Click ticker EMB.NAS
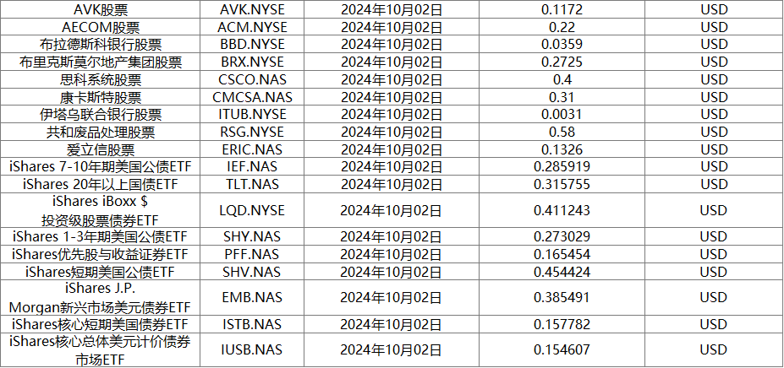 pos(252,298)
